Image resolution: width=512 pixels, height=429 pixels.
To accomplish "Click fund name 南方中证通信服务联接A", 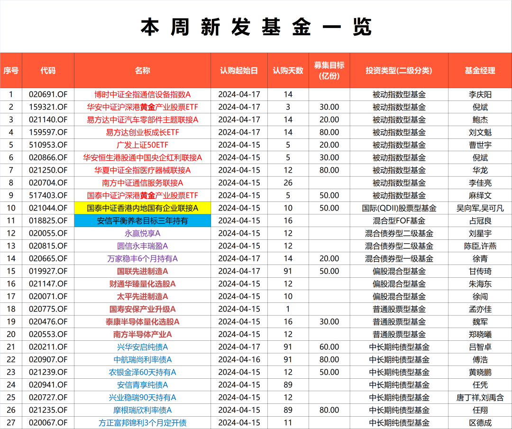I will click(142, 183).
